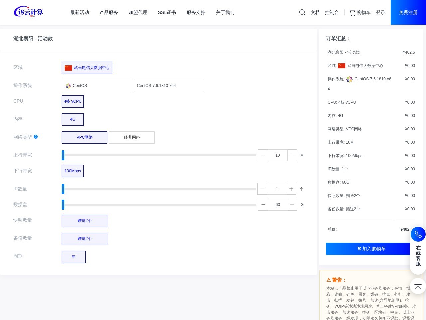Screen dimensions: 426x320
Task: Click the 购物车 text link
Action: coord(364,12)
